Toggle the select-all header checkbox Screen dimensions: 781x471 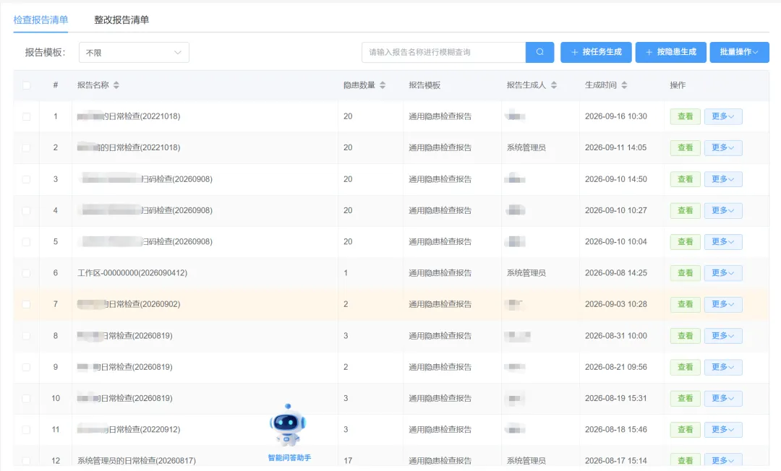click(x=27, y=85)
